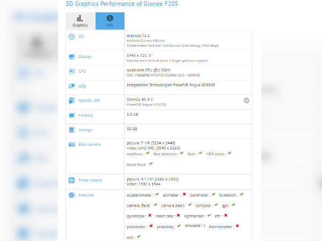Click the bar chart icon on Graphics tab
This screenshot has height=241, width=322.
(80, 18)
